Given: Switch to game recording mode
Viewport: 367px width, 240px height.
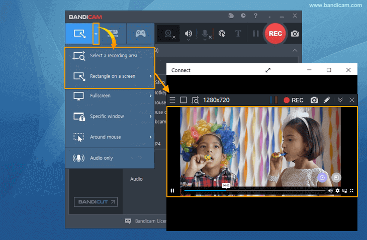Looking at the screenshot, I should (140, 34).
